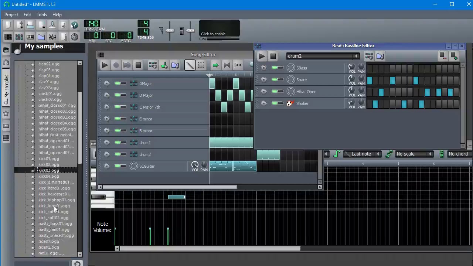Select kick_hiphop01.ogg sample

click(x=57, y=200)
